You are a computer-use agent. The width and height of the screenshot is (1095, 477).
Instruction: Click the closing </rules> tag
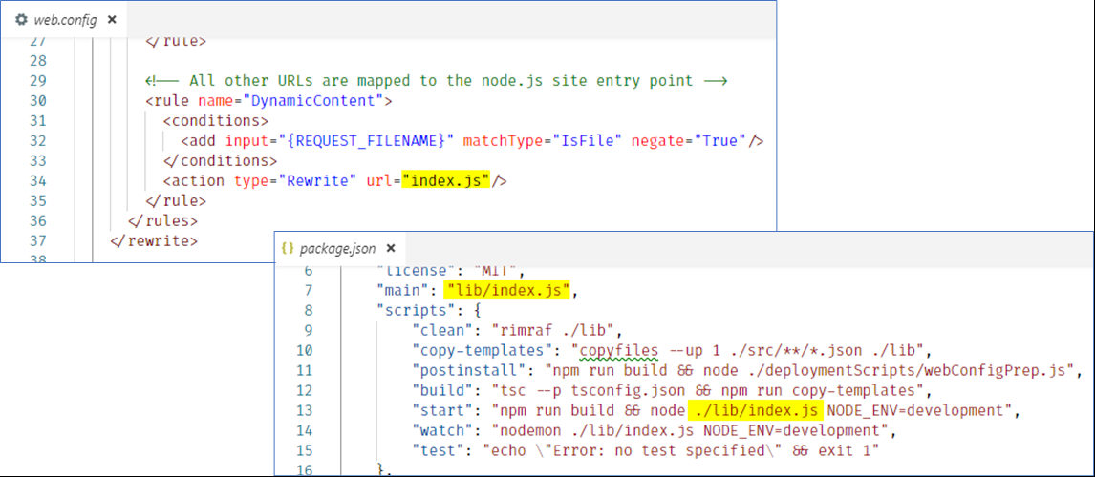[162, 221]
